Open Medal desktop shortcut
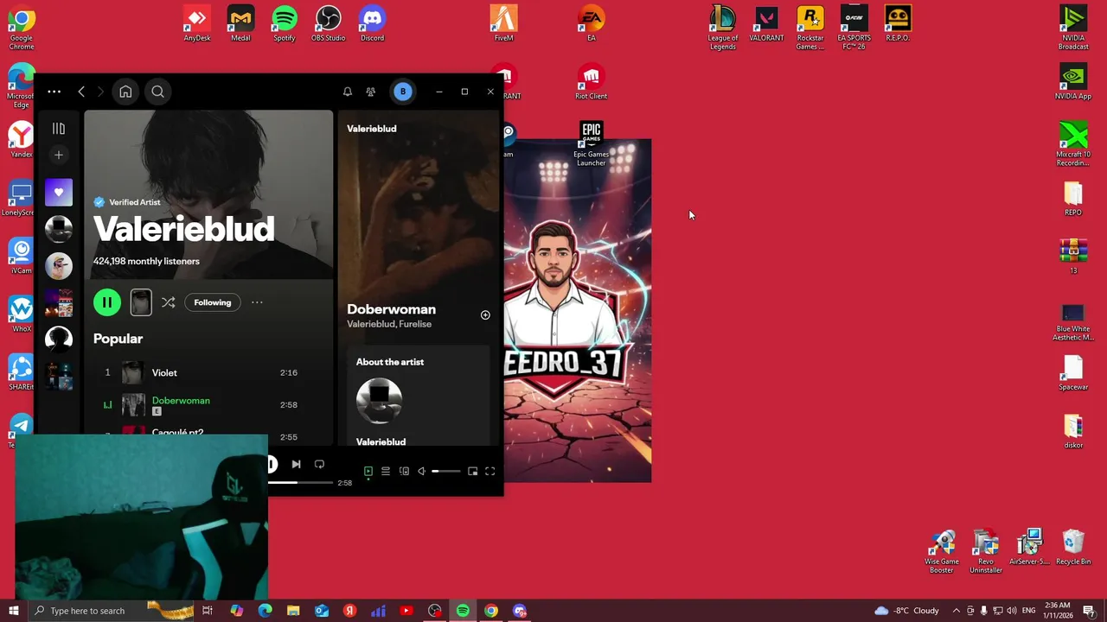The height and width of the screenshot is (622, 1107). [x=240, y=24]
